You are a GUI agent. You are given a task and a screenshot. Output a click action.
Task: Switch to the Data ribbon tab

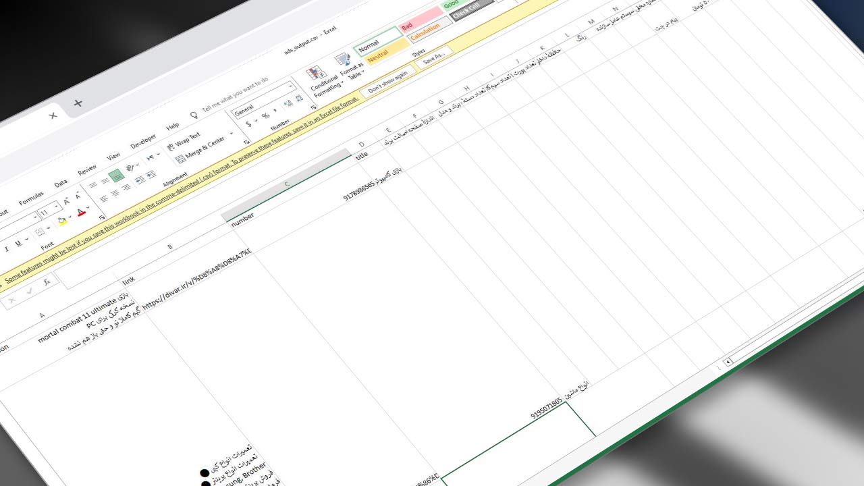tap(61, 183)
